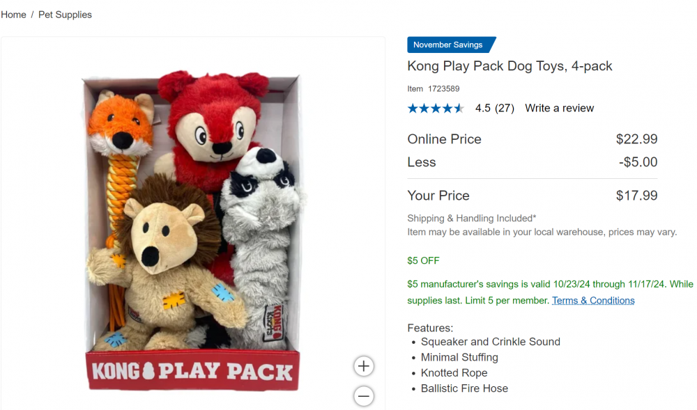Click the zoom out minus icon
Screen dimensions: 697x410
point(363,396)
